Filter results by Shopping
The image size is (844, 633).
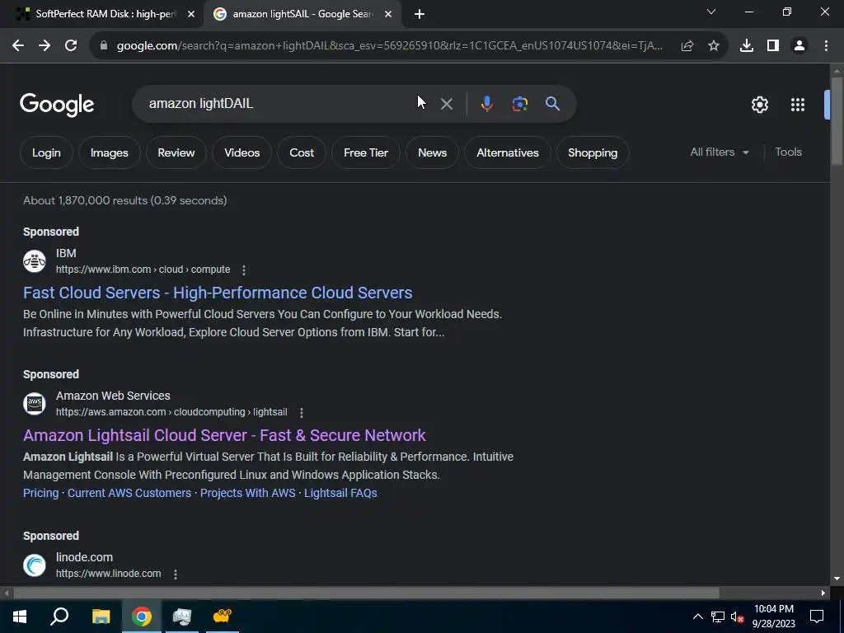593,152
